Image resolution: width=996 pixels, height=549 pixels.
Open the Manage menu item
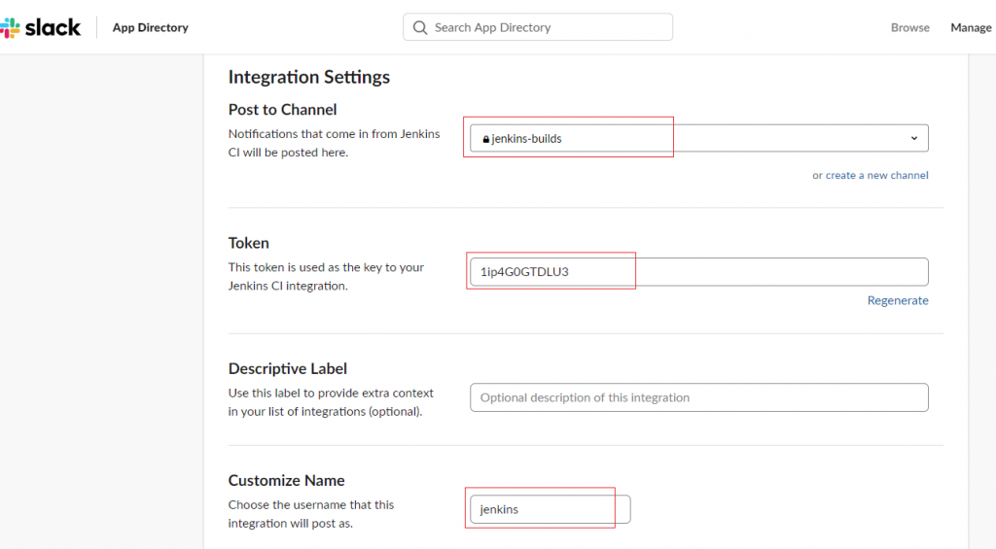(970, 27)
